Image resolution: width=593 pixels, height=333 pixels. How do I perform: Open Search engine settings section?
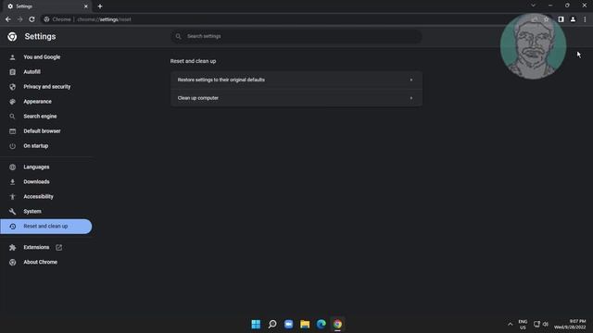[x=40, y=117]
